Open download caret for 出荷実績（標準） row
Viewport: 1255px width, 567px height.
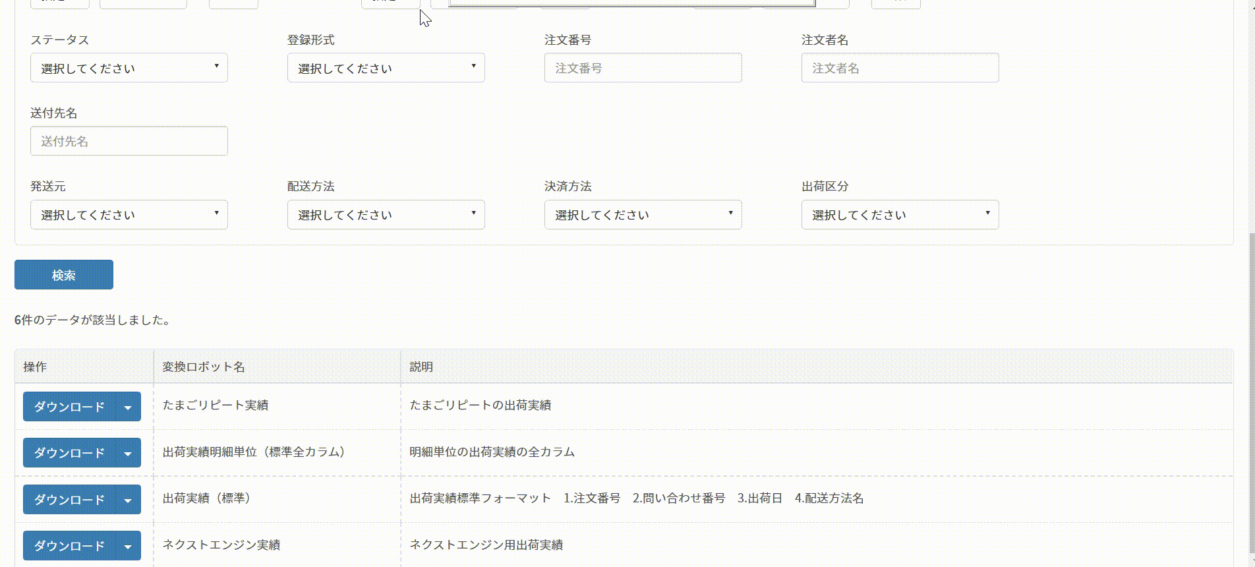128,500
